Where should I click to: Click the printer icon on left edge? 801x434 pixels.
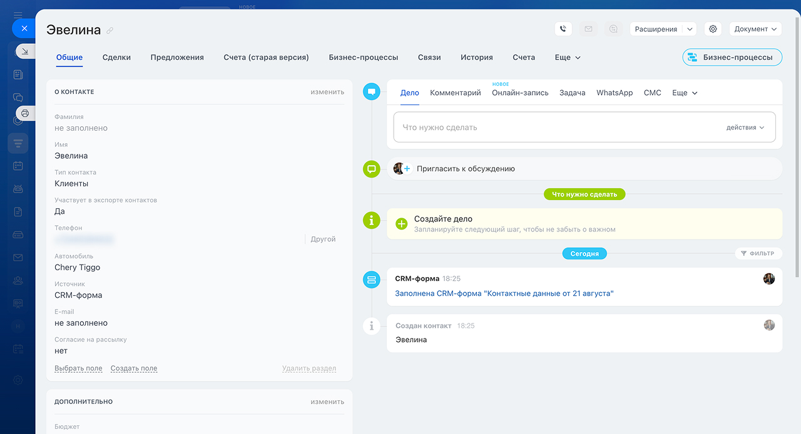pyautogui.click(x=25, y=113)
